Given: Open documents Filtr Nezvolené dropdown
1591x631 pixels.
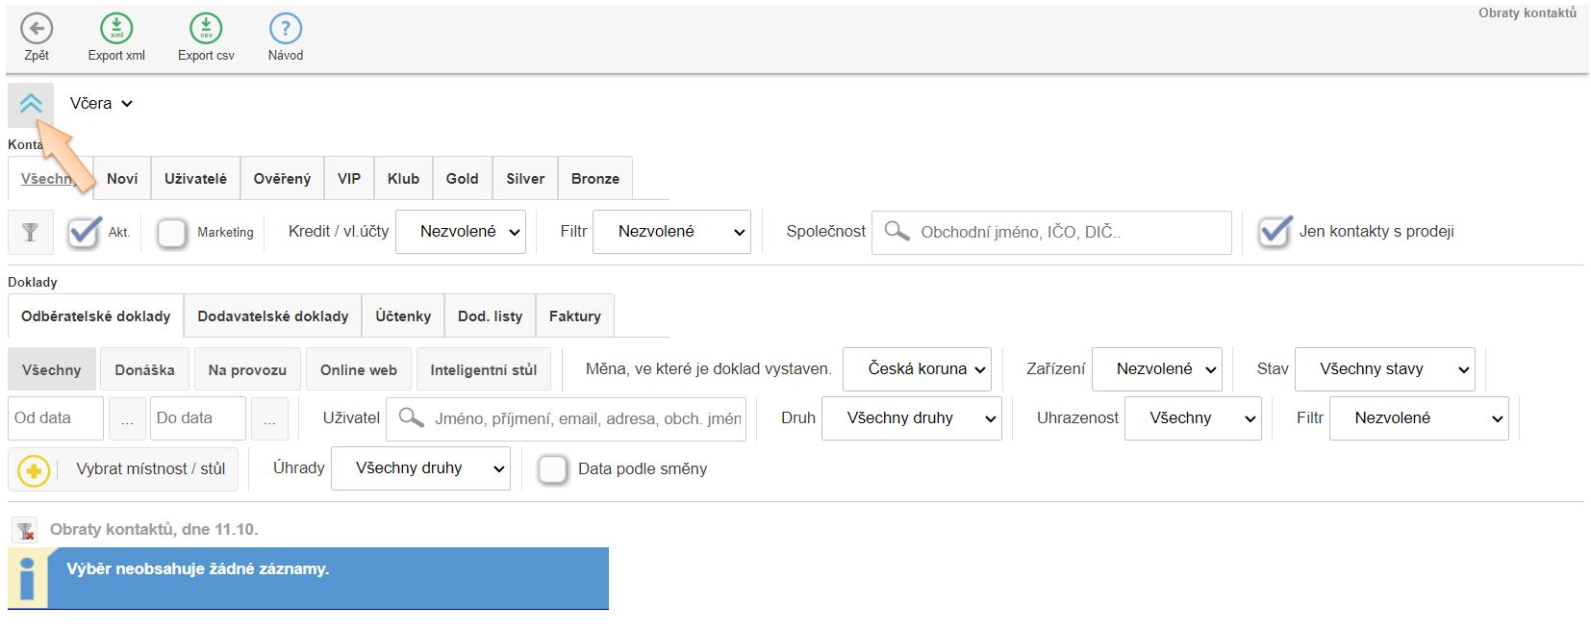Looking at the screenshot, I should click(x=1419, y=418).
